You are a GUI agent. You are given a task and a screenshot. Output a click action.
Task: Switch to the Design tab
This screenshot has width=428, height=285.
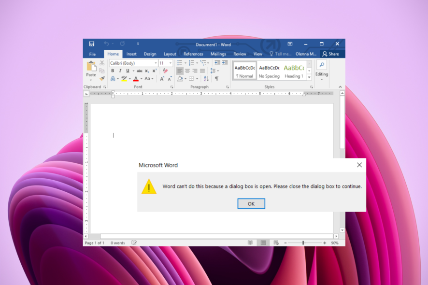pyautogui.click(x=150, y=54)
